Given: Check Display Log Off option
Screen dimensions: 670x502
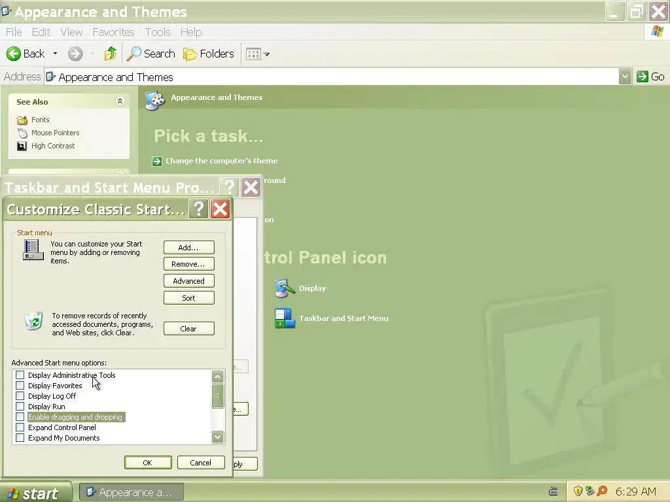Looking at the screenshot, I should pos(20,396).
